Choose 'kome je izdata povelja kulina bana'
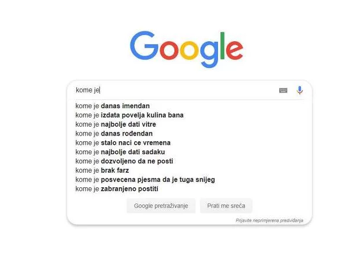358x257 pixels. point(129,115)
